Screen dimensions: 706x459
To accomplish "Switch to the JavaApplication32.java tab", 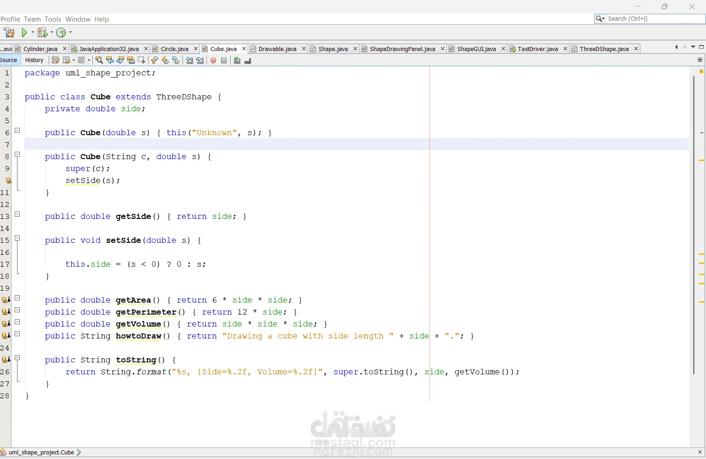I will [109, 49].
